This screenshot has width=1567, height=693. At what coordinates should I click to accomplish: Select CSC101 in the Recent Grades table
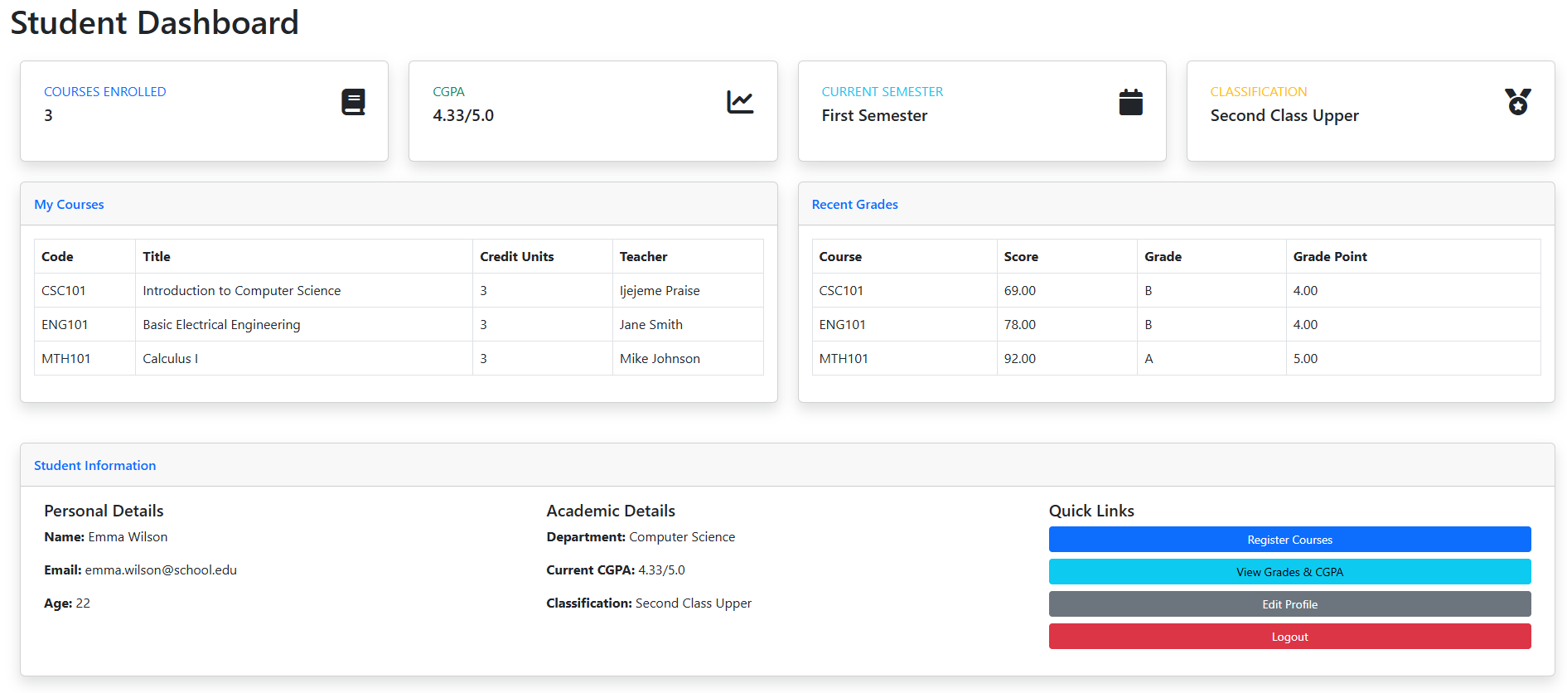(841, 290)
